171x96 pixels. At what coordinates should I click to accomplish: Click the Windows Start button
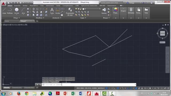[x=3, y=94]
